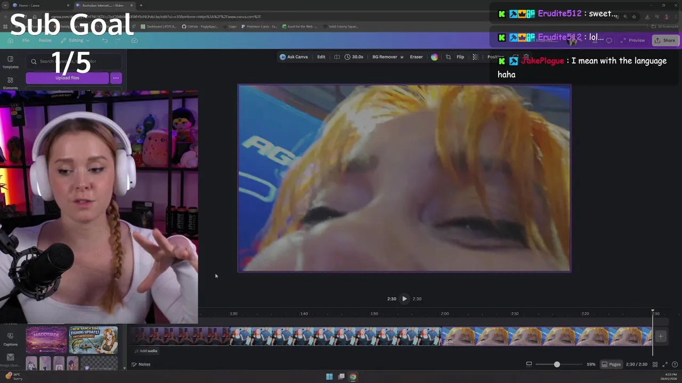Select the MaddyJade uploaded thumbnail
Image resolution: width=682 pixels, height=383 pixels.
(x=46, y=340)
